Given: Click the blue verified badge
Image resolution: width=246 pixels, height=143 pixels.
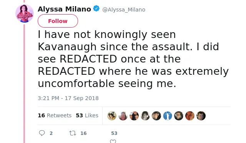Looking at the screenshot, I should (x=96, y=8).
